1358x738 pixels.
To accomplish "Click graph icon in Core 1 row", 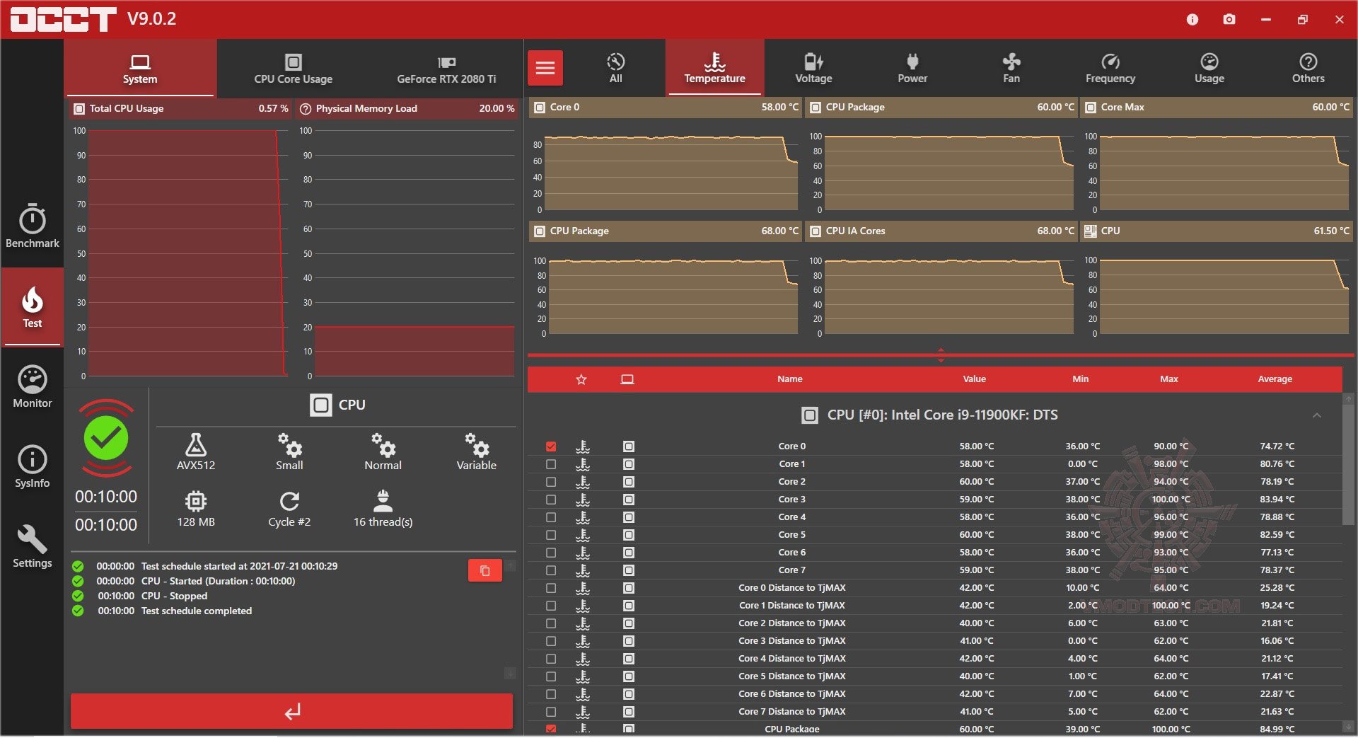I will click(x=583, y=464).
